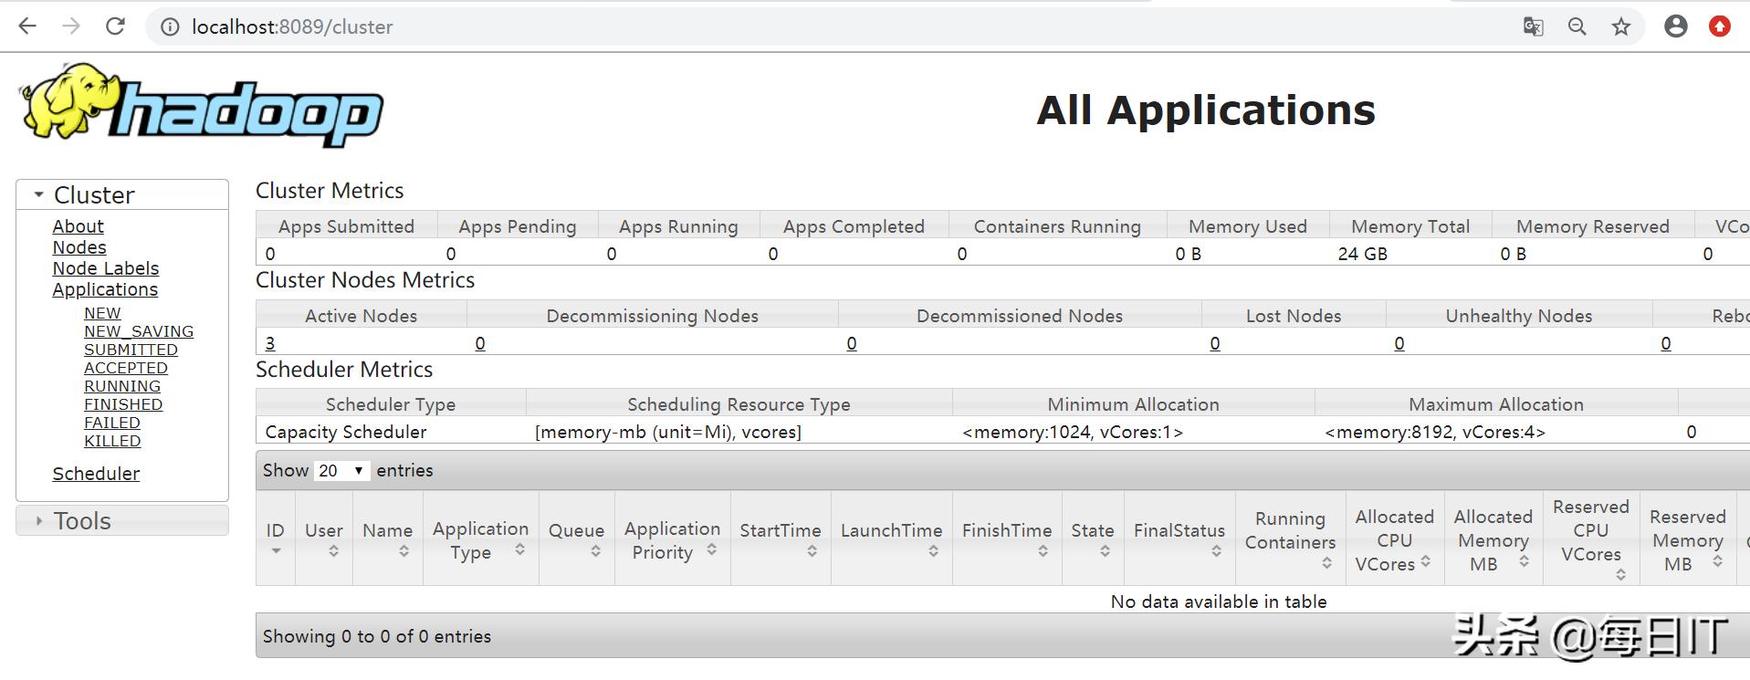Click the Maximum Allocation memory:8192 value
The width and height of the screenshot is (1750, 680).
[1435, 432]
